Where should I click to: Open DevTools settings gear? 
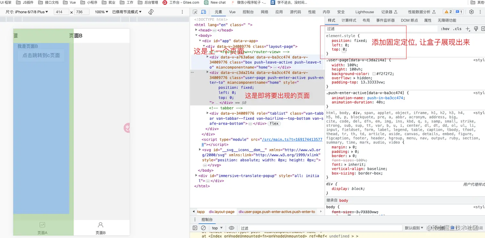(x=471, y=12)
